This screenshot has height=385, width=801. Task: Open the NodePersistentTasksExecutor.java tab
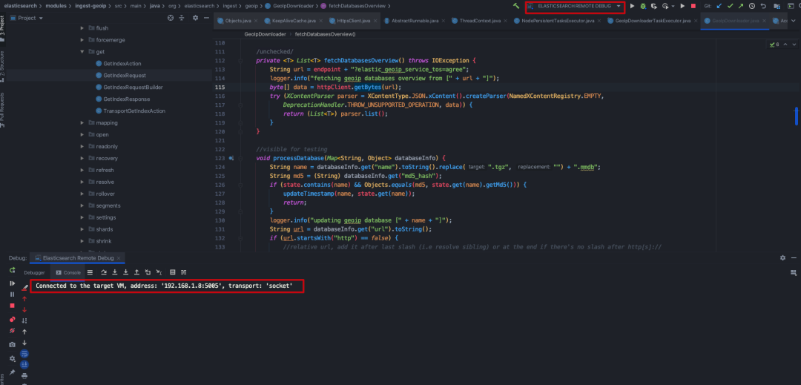[x=556, y=21]
